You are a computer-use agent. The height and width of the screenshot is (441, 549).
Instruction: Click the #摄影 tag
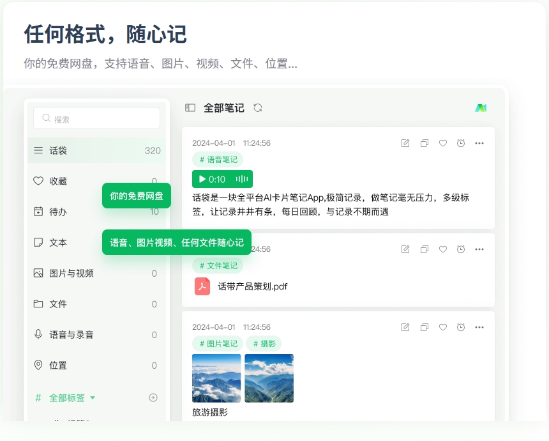click(264, 343)
